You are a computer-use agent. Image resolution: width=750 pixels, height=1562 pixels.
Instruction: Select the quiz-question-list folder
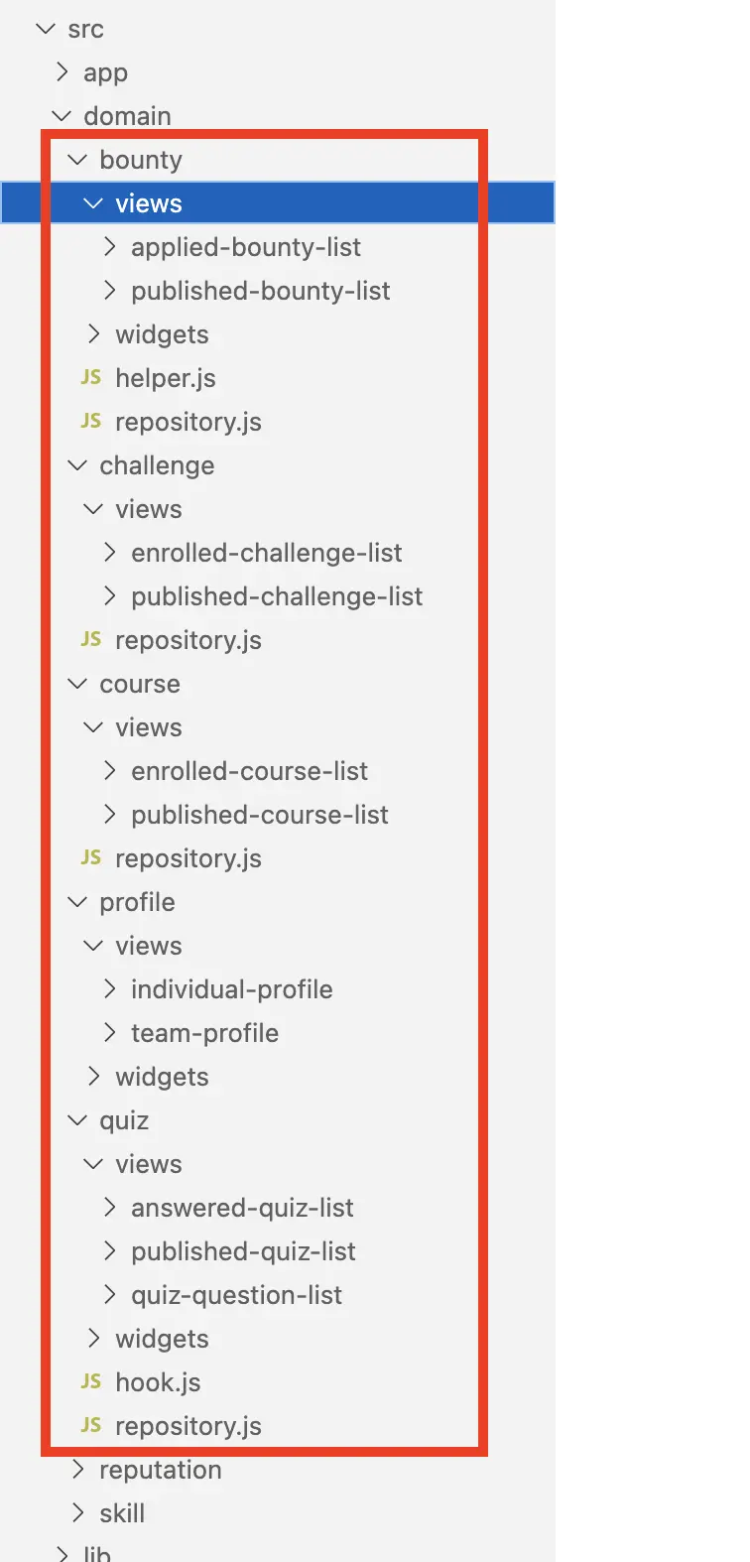pyautogui.click(x=236, y=1295)
